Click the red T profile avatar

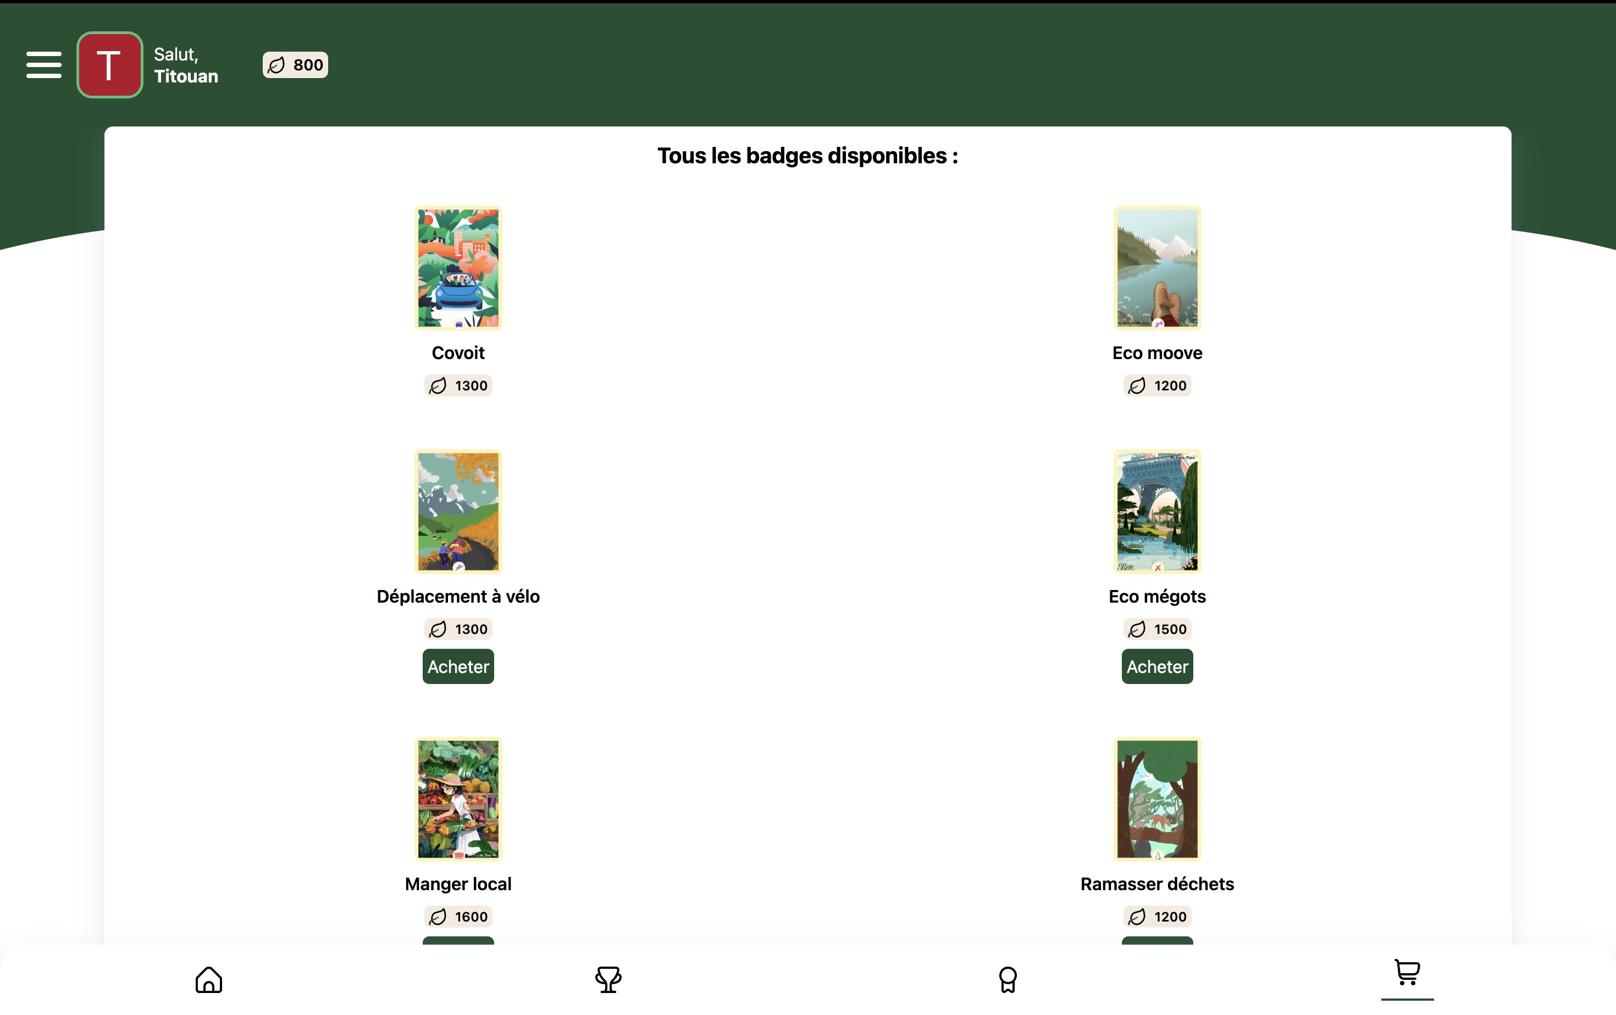[109, 64]
